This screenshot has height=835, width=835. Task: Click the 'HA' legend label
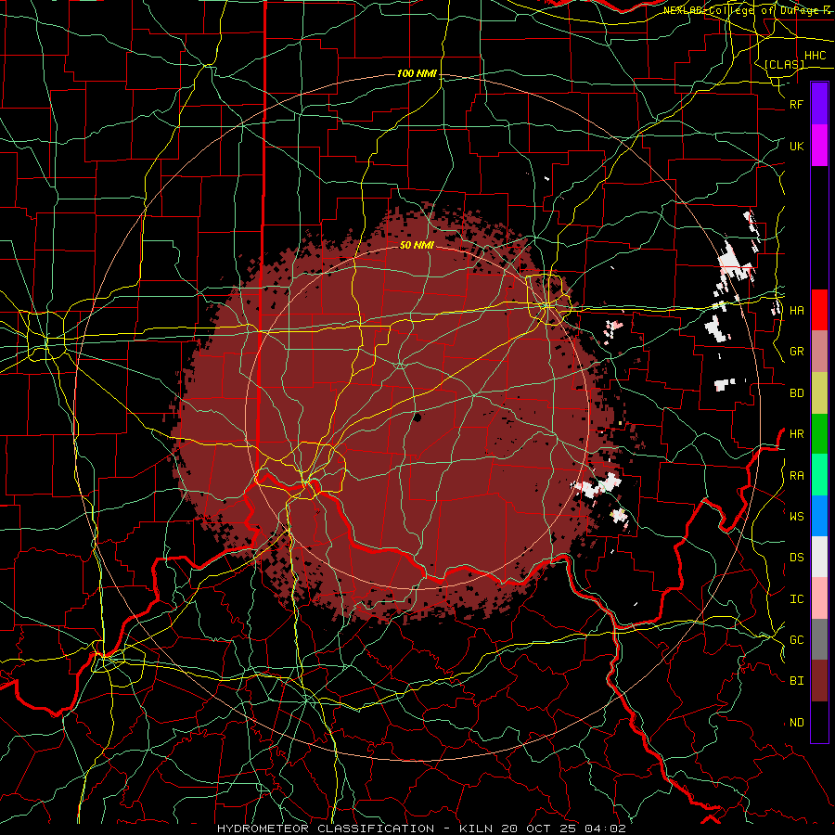click(x=796, y=310)
